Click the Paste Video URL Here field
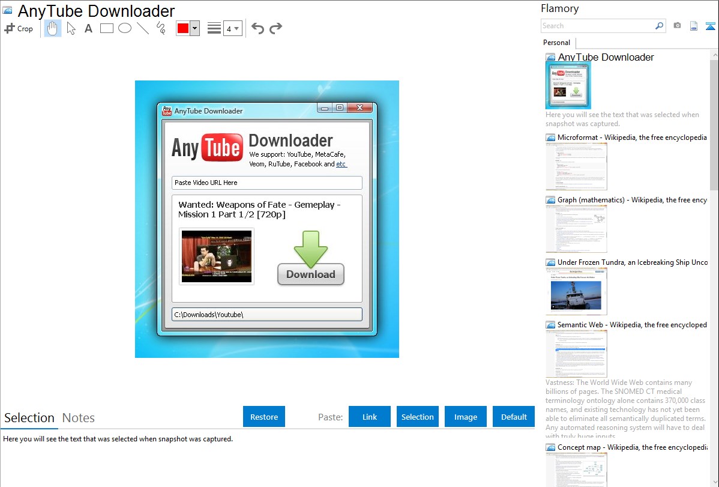The height and width of the screenshot is (487, 719). 267,183
